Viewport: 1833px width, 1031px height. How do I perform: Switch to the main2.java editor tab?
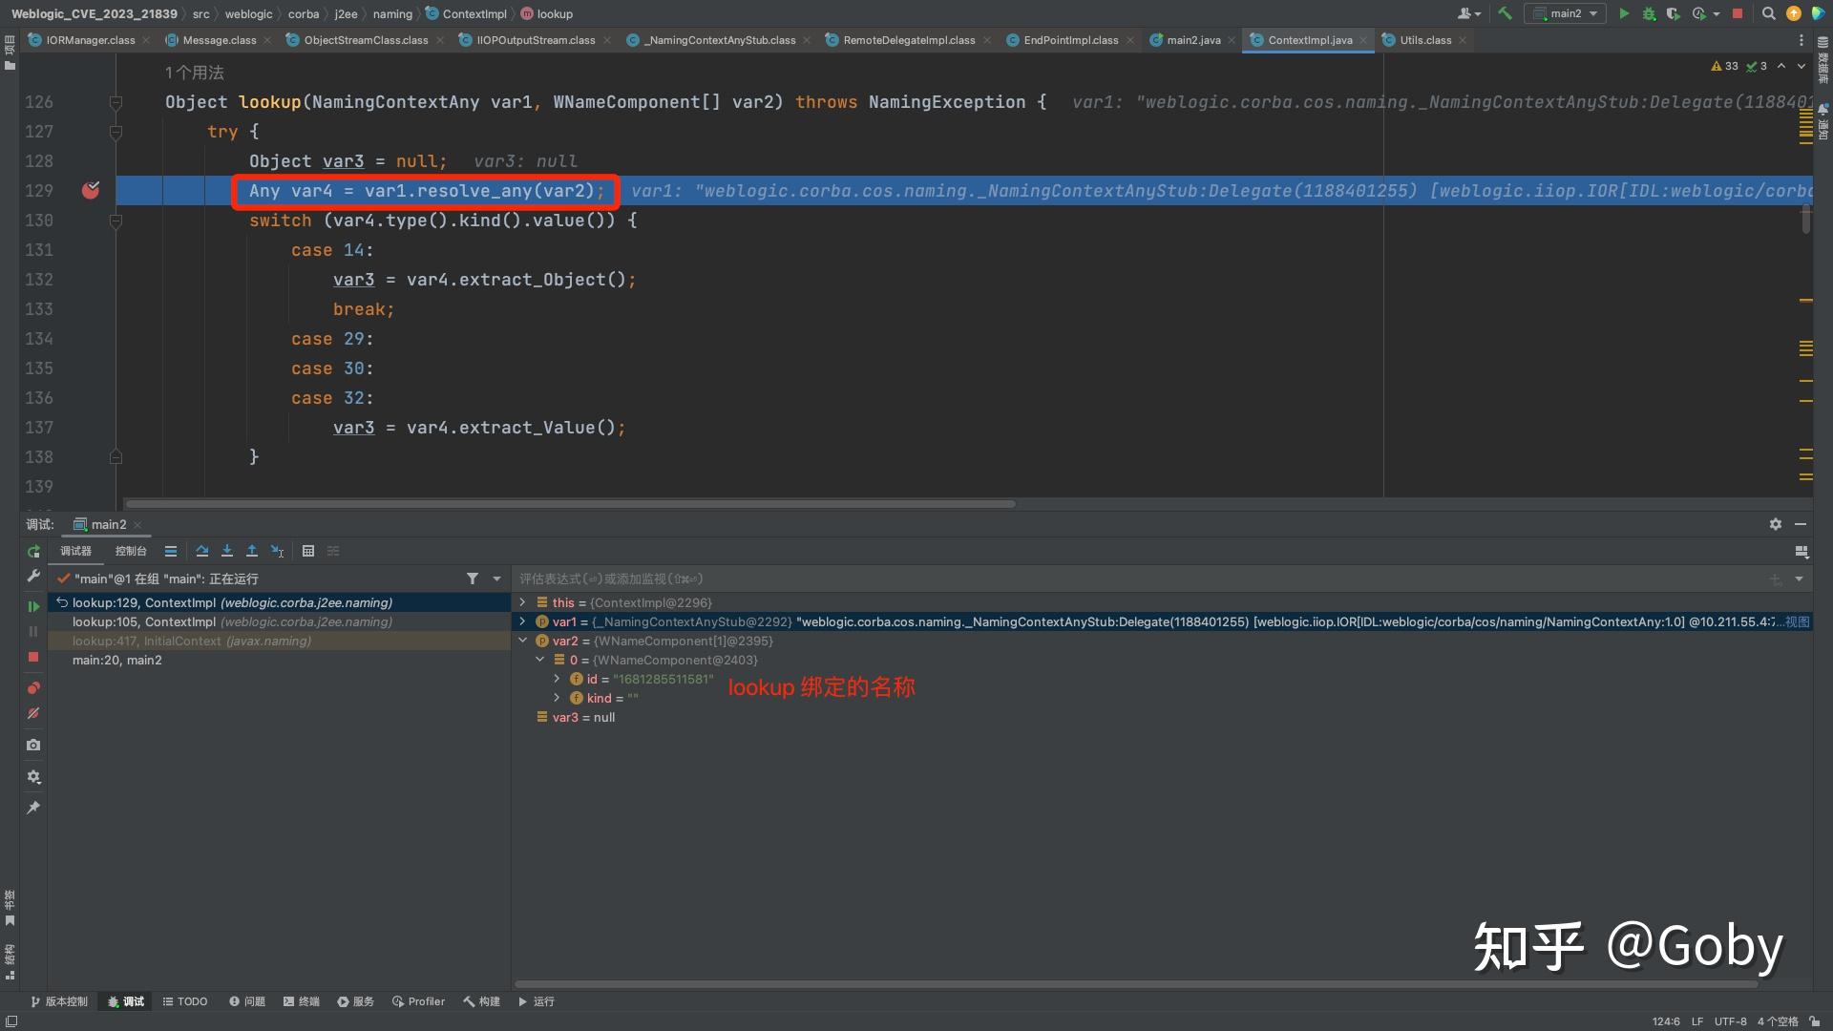pyautogui.click(x=1192, y=40)
